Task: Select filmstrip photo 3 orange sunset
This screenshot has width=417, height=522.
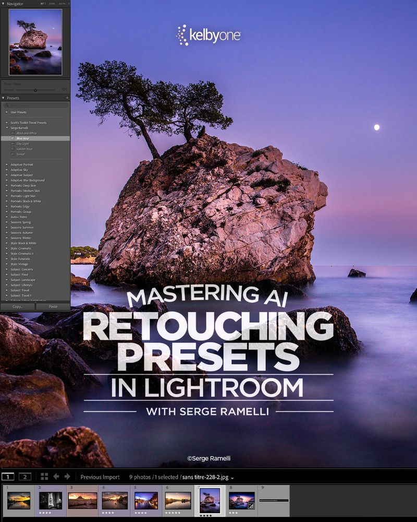Action: (82, 501)
